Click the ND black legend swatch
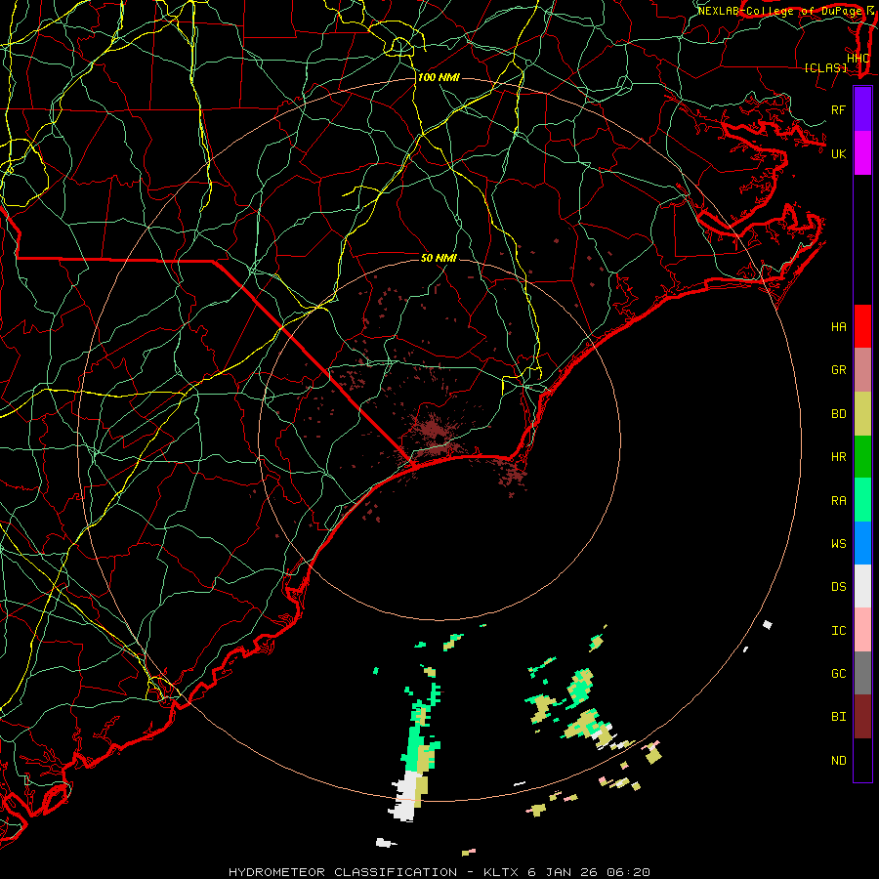Screen dimensions: 879x879 click(x=862, y=760)
